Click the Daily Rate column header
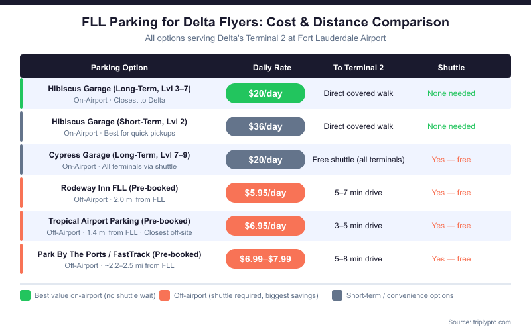Viewport: 531px width, 331px height. coord(272,68)
